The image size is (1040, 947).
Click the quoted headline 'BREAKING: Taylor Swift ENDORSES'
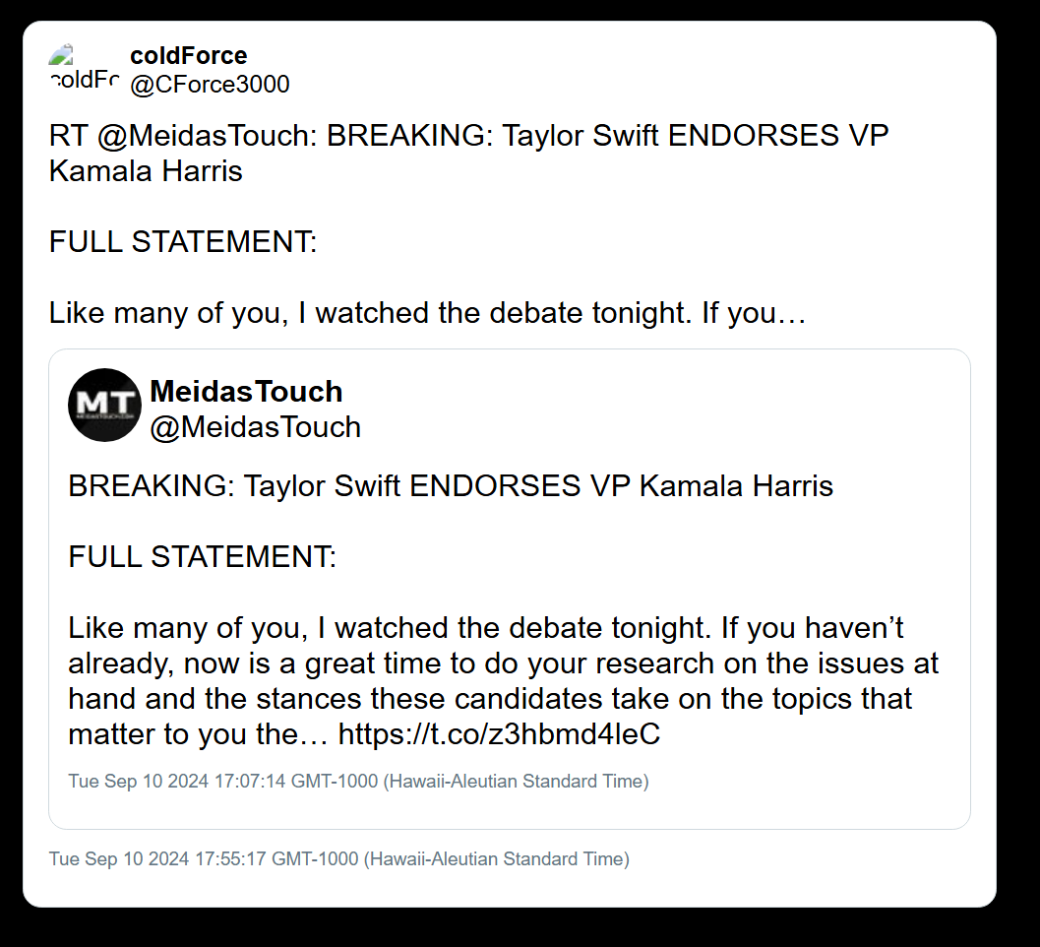(x=325, y=486)
